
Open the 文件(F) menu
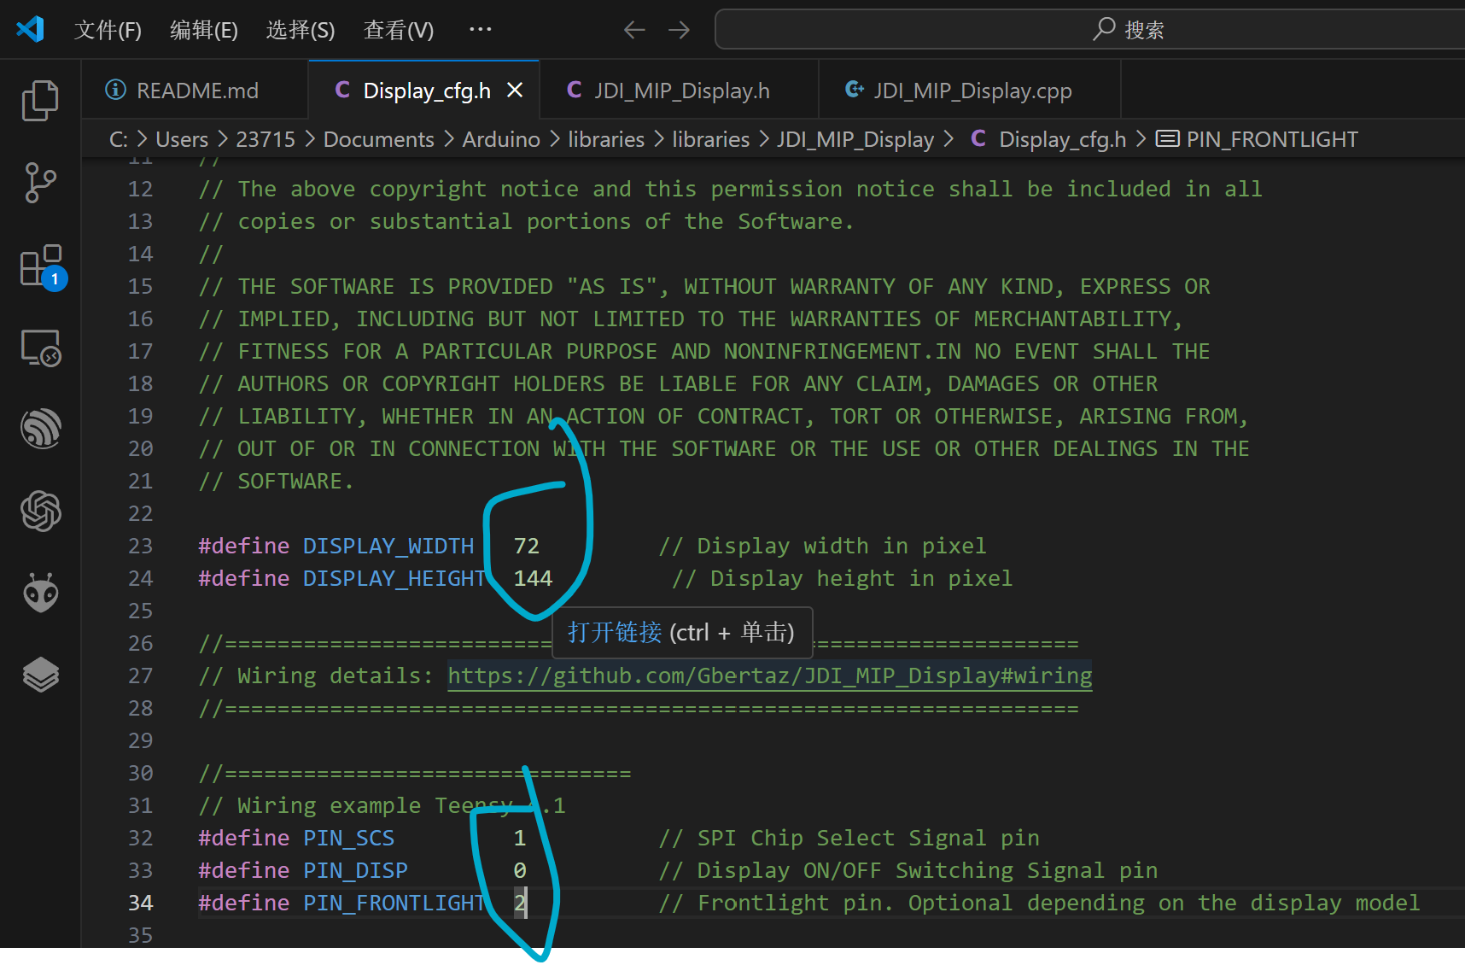tap(108, 30)
